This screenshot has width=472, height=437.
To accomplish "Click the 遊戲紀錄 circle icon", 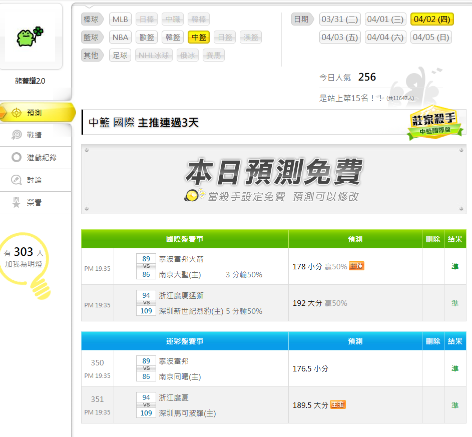I will point(17,157).
